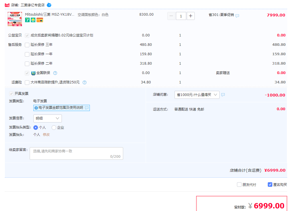Toggle the 全国联保 checkbox
Image resolution: width=290 pixels, height=211 pixels.
click(x=27, y=73)
